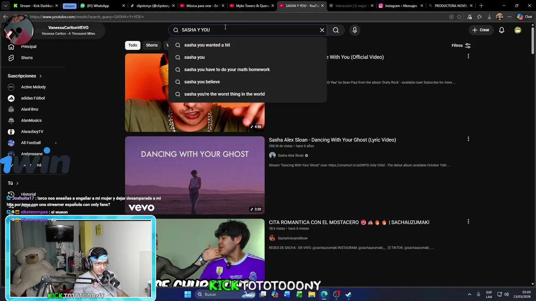This screenshot has height=301, width=536.
Task: Open options menu for CITA ROMANTICA video
Action: click(x=468, y=222)
